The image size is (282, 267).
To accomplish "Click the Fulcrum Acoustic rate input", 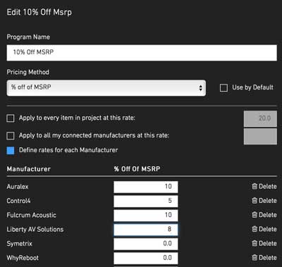I will (x=146, y=216).
